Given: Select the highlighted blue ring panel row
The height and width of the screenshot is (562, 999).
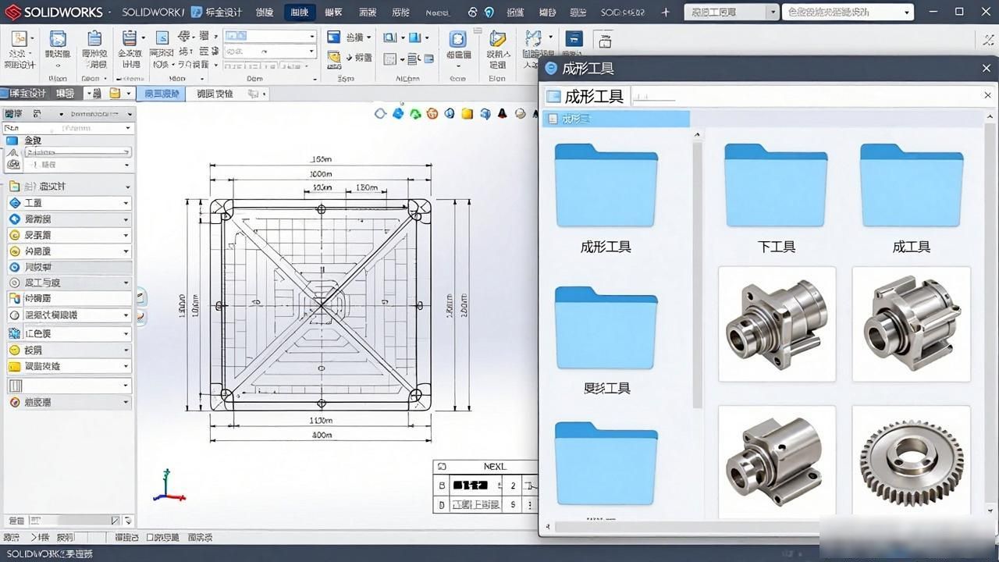Looking at the screenshot, I should point(69,267).
